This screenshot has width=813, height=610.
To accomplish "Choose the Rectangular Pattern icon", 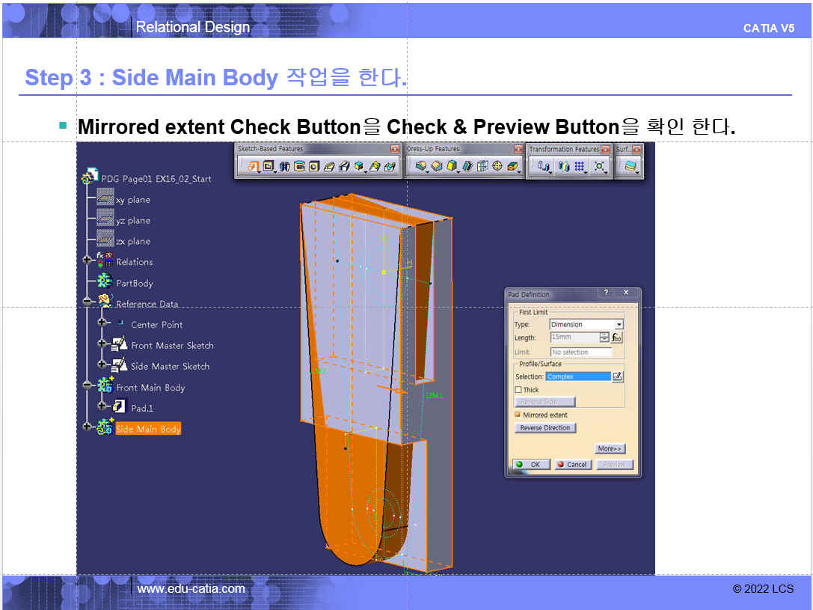I will 580,166.
